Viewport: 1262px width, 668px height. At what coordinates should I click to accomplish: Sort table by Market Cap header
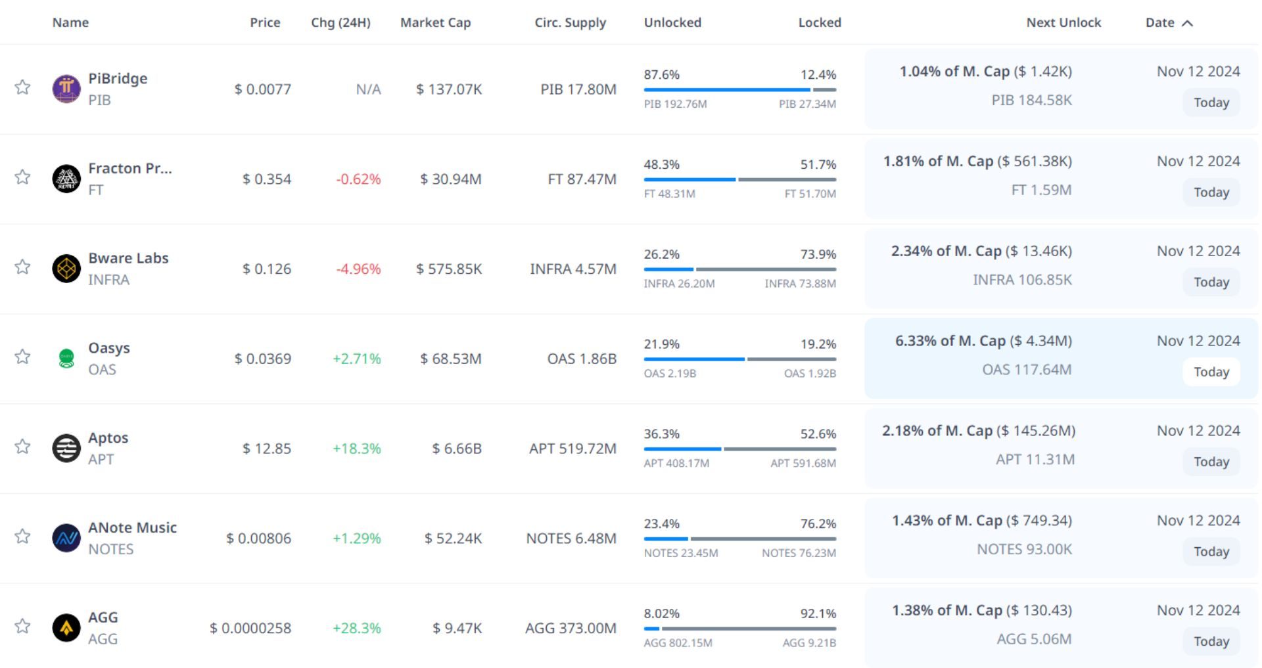coord(435,22)
